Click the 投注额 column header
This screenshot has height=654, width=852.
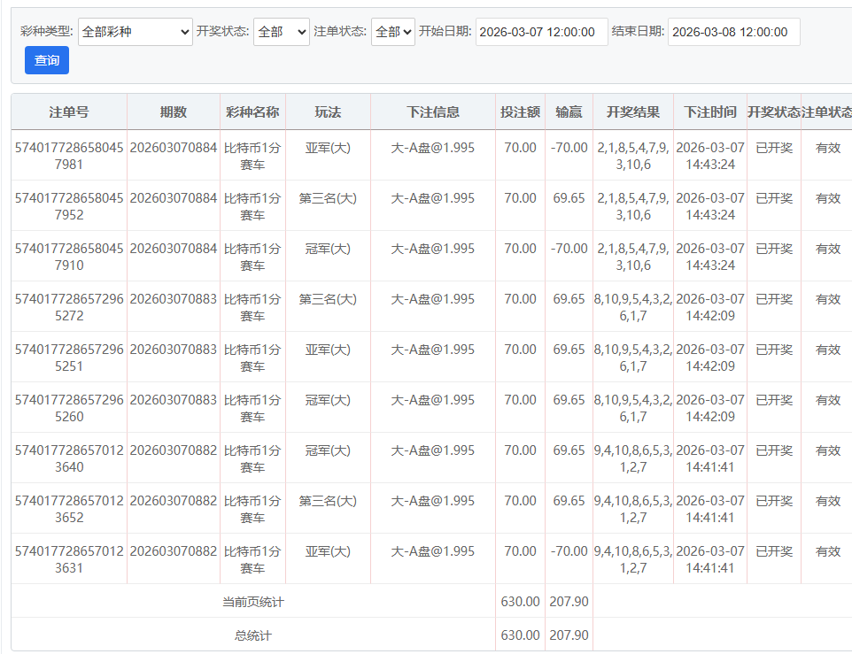pyautogui.click(x=520, y=112)
